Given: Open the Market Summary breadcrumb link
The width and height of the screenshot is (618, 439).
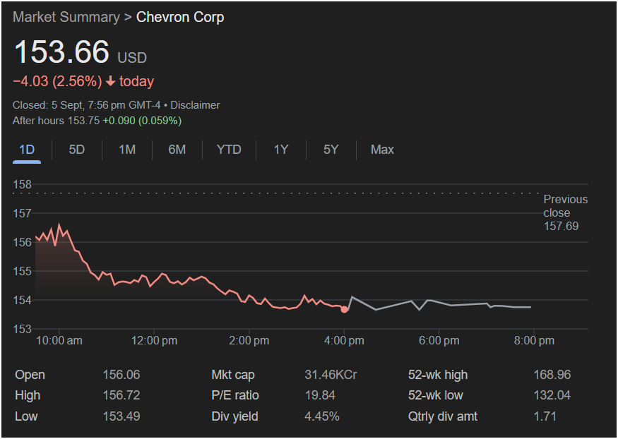Looking at the screenshot, I should coord(66,18).
